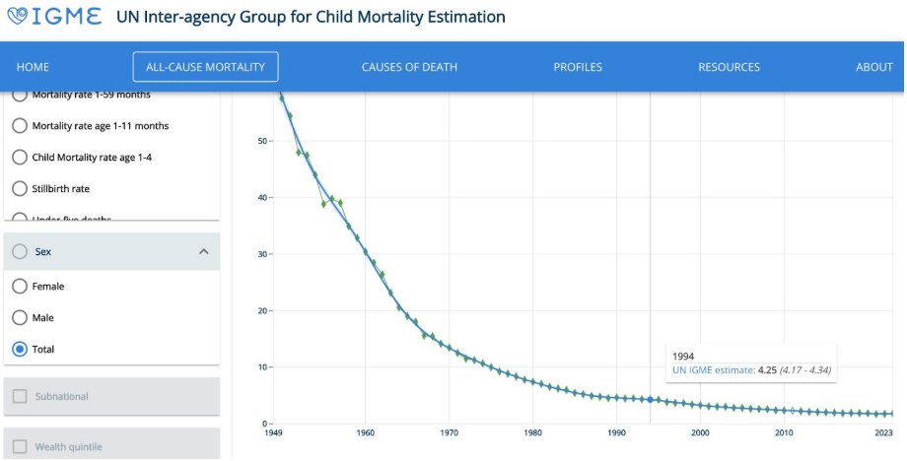Image resolution: width=907 pixels, height=461 pixels.
Task: Tick the Subnational checkbox
Action: pos(21,396)
